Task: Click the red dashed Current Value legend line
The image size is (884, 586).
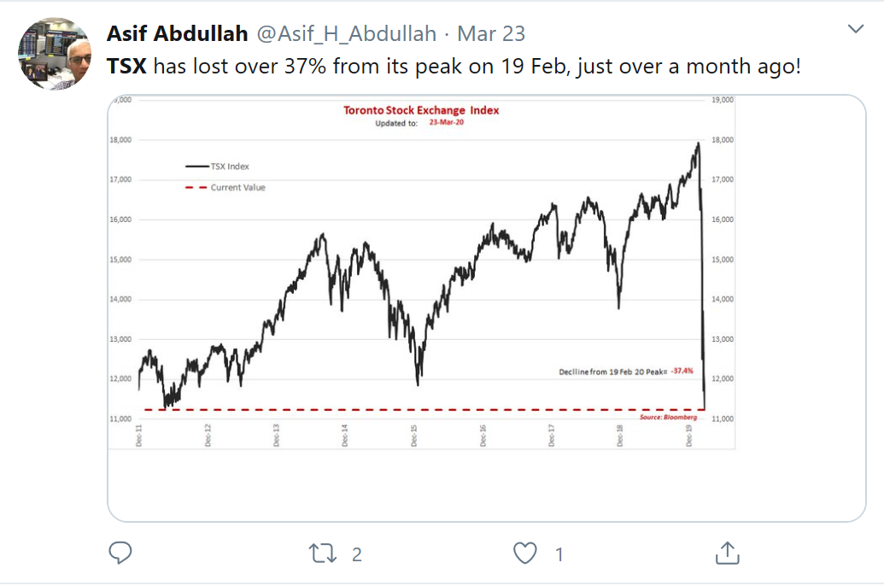Action: (x=196, y=187)
